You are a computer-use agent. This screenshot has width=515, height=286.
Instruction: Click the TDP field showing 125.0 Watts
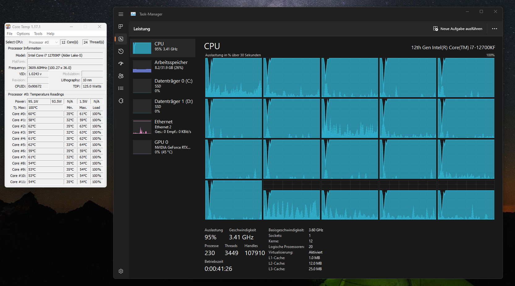(x=92, y=86)
